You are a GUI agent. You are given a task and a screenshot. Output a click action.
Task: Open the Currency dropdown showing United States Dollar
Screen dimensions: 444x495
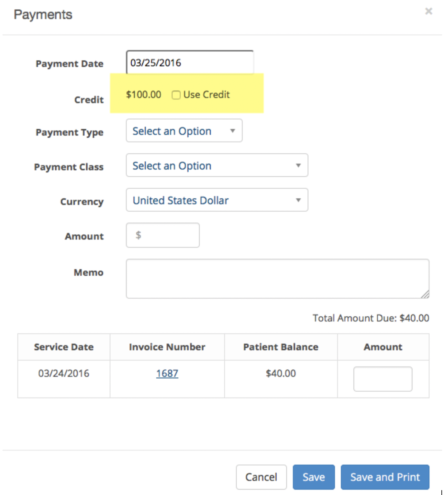(217, 200)
